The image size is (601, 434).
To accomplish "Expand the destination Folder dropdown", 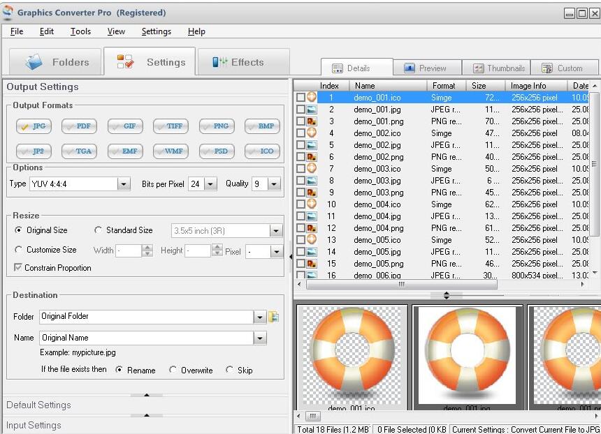I will pyautogui.click(x=260, y=317).
